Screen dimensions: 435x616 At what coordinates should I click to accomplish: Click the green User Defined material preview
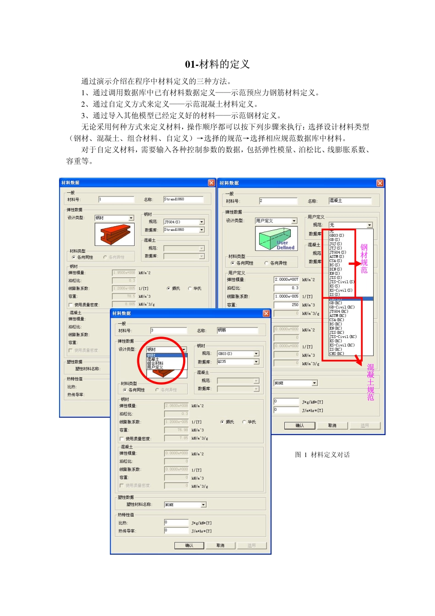[277, 238]
